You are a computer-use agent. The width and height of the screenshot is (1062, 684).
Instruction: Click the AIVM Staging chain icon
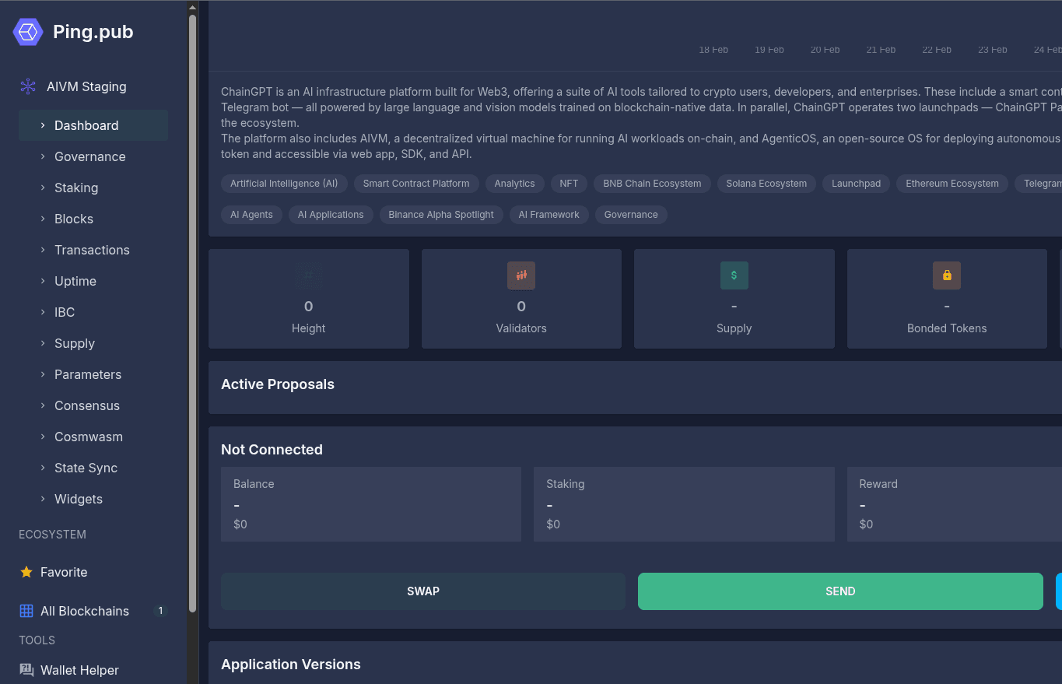pyautogui.click(x=28, y=86)
